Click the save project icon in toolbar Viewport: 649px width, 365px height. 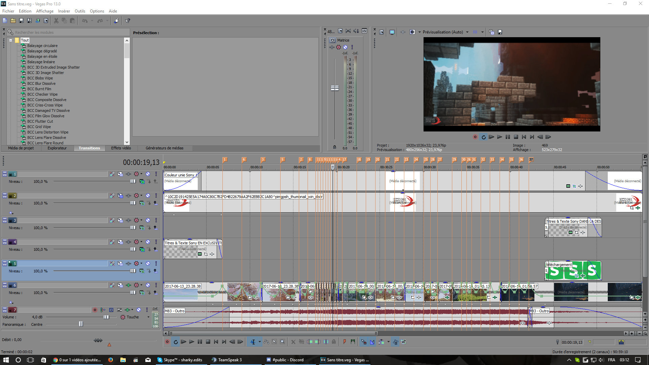(x=21, y=21)
